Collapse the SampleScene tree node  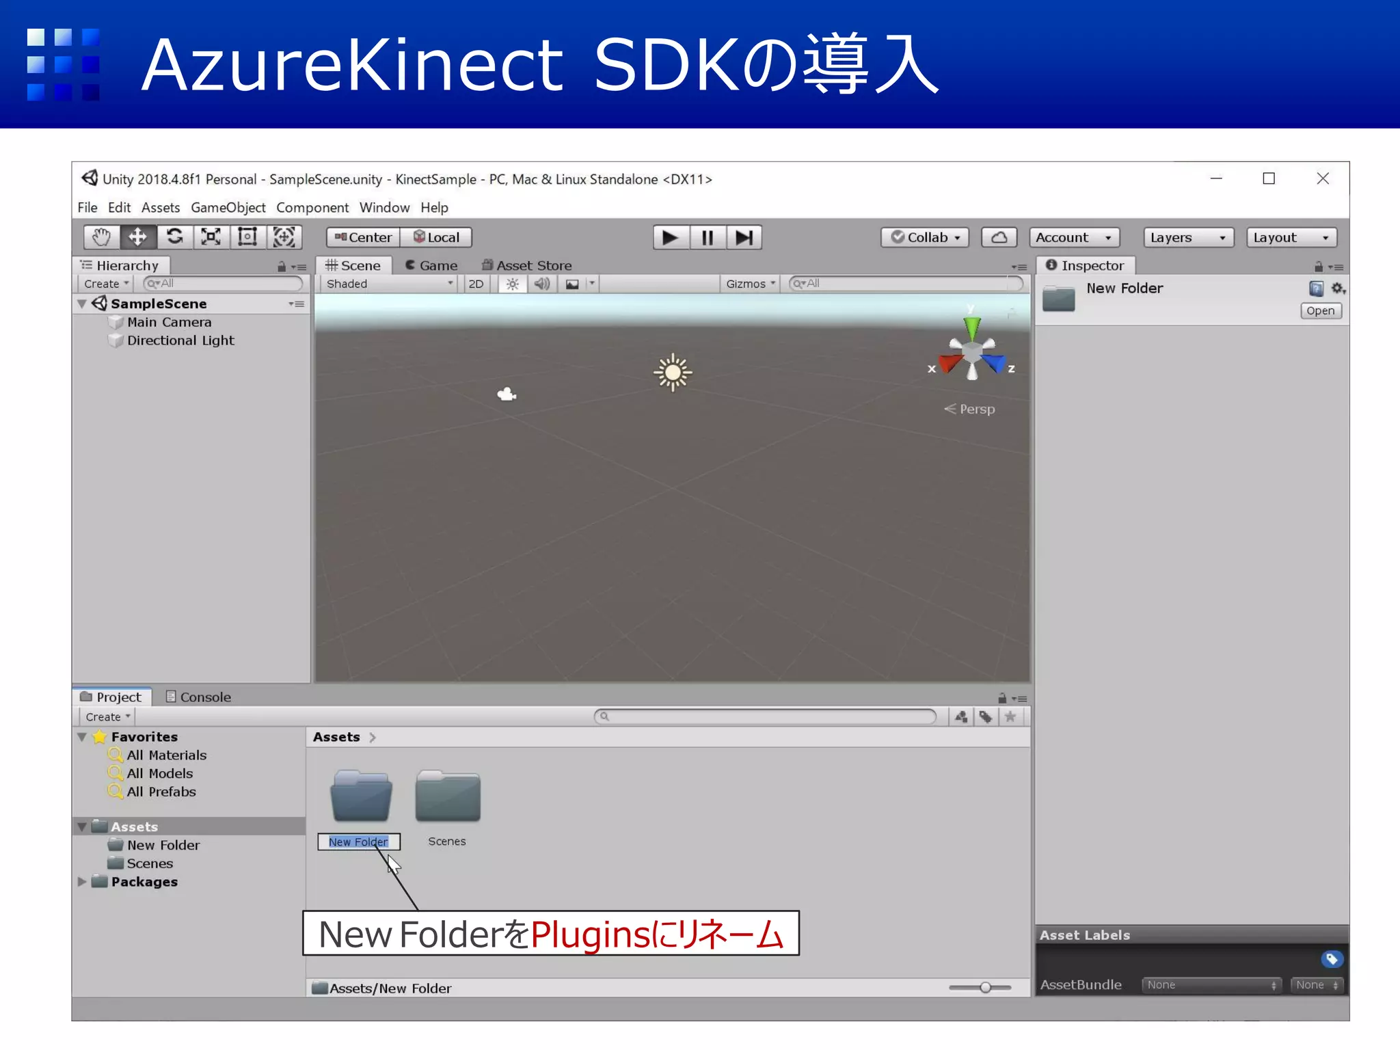point(82,304)
